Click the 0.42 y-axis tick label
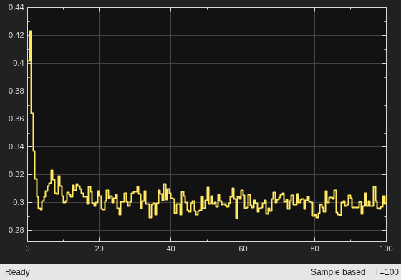Image resolution: width=401 pixels, height=280 pixels. point(16,35)
